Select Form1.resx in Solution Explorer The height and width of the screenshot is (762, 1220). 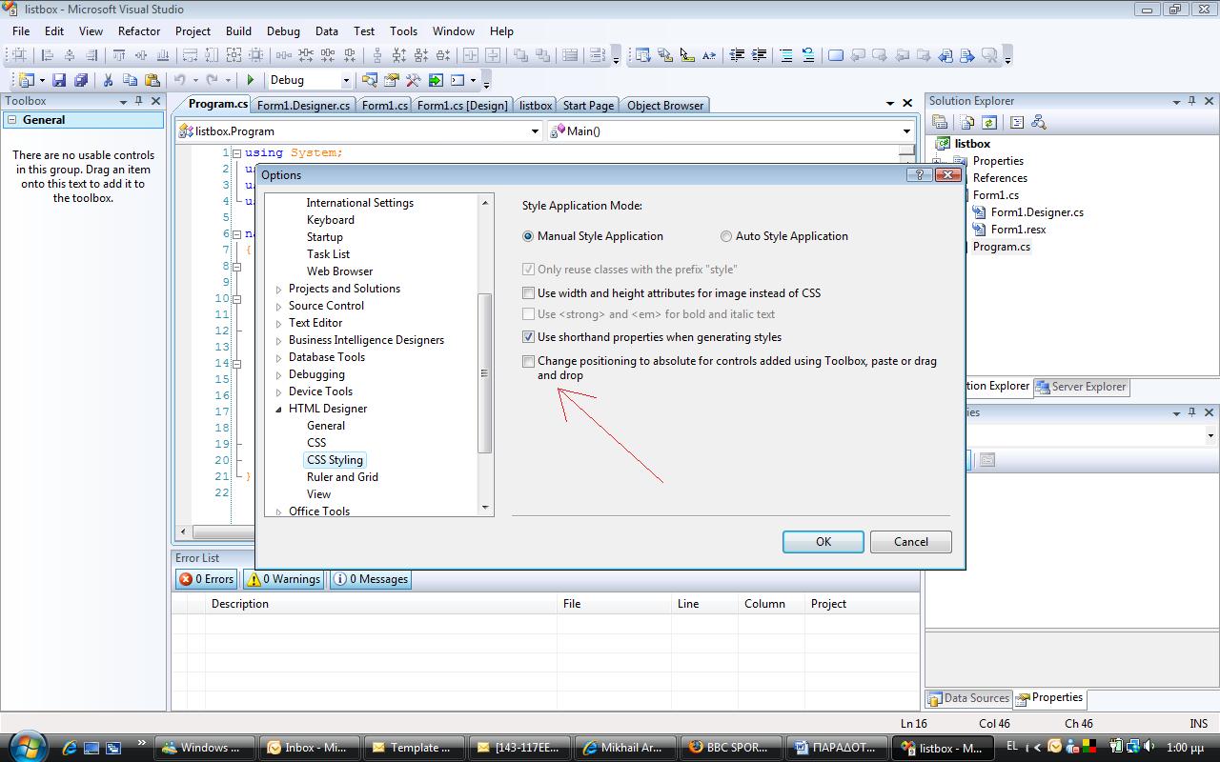tap(1018, 230)
